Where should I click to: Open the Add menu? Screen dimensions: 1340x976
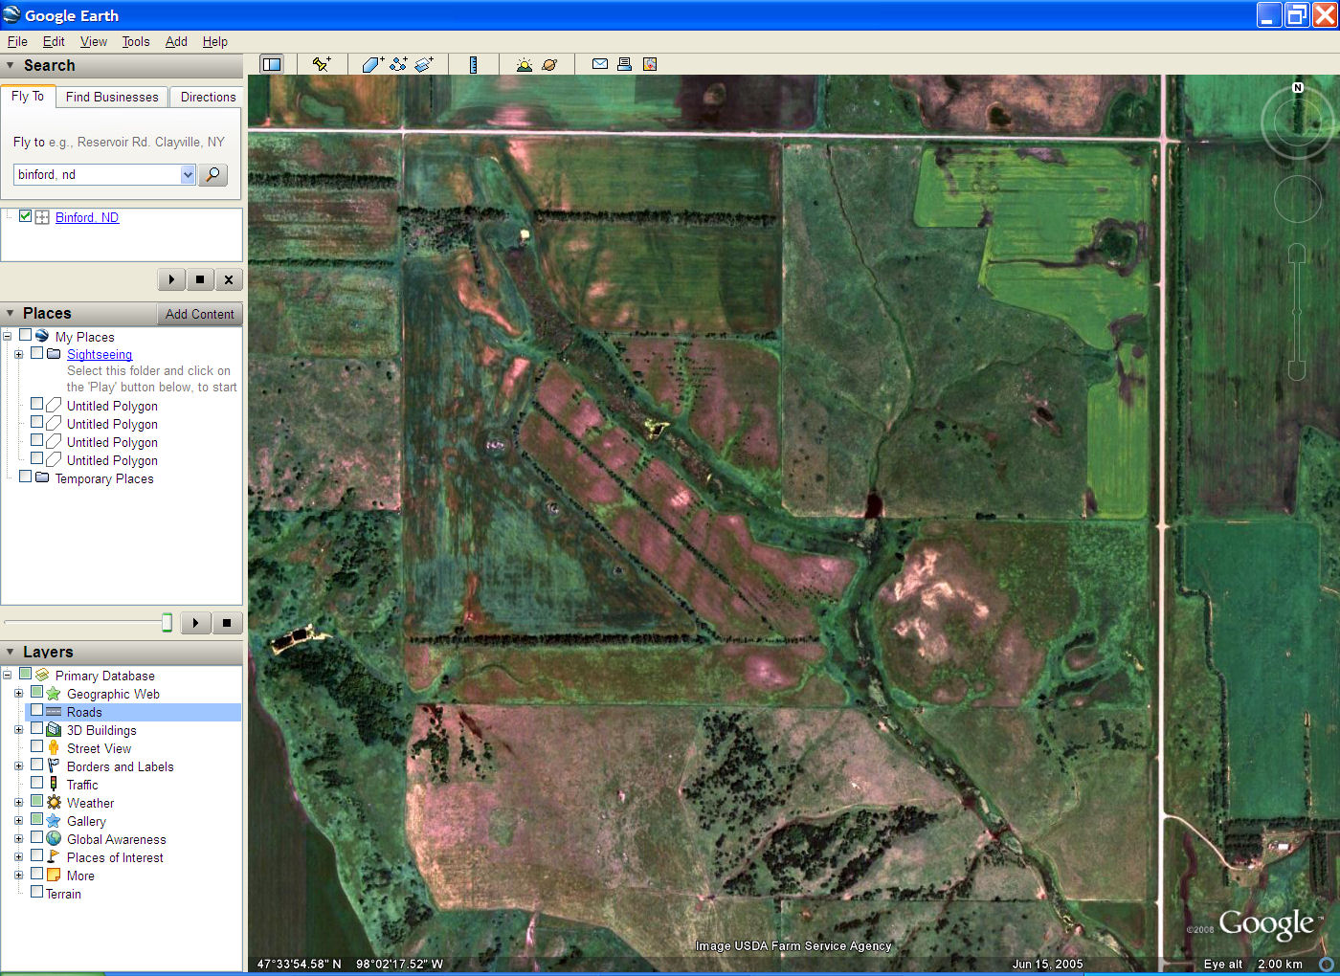coord(176,42)
